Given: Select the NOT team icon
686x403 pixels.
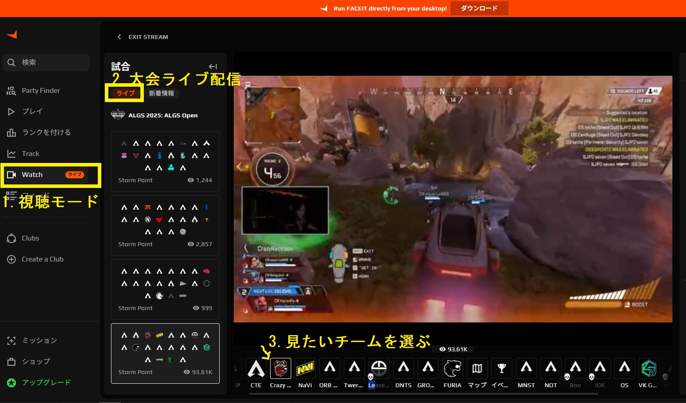Looking at the screenshot, I should click(551, 373).
